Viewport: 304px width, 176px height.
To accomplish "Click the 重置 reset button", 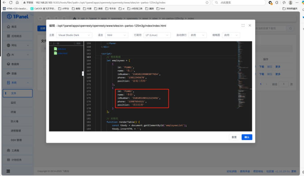I will (x=234, y=137).
